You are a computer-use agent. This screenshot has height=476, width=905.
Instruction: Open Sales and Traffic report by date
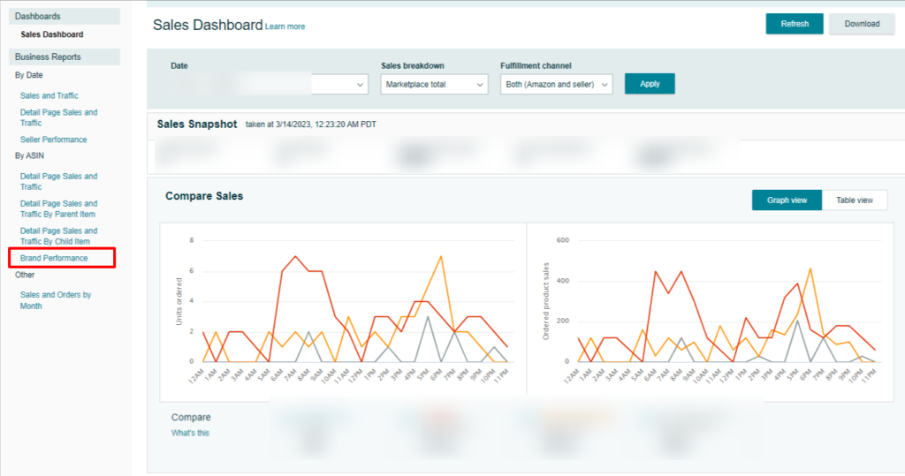[x=49, y=95]
